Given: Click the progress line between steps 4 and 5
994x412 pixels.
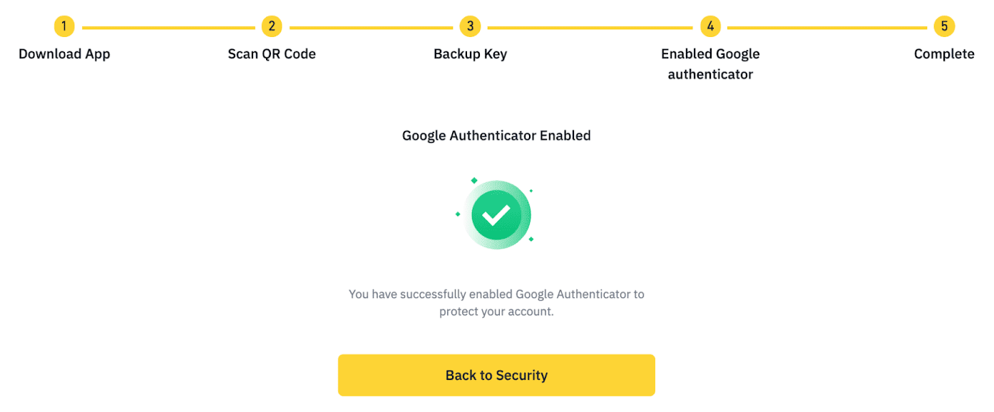Looking at the screenshot, I should (x=827, y=26).
